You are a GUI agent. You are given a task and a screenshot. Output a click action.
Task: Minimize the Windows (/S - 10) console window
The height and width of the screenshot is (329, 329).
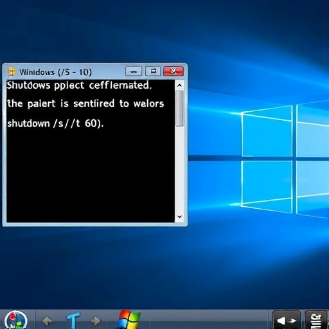(134, 71)
